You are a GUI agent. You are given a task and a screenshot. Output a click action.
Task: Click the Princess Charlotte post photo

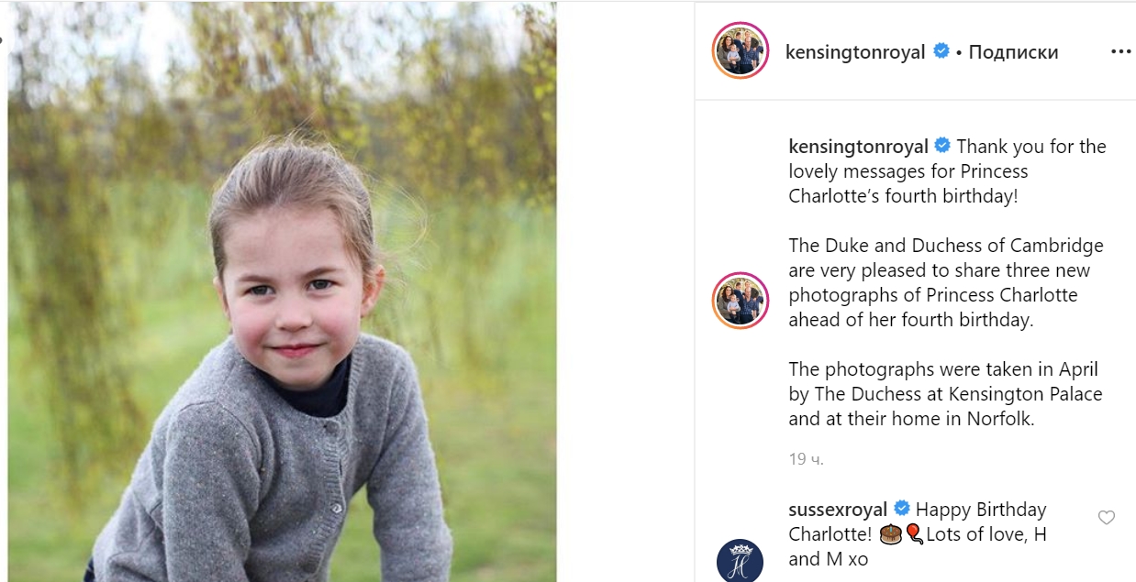click(x=282, y=291)
